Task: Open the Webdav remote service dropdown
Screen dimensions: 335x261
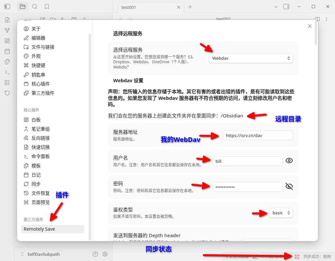Action: pos(251,58)
